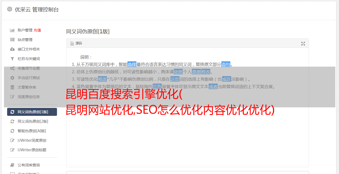Click highlighted replaced word 选择
The width and height of the screenshot is (339, 174).
click(132, 64)
